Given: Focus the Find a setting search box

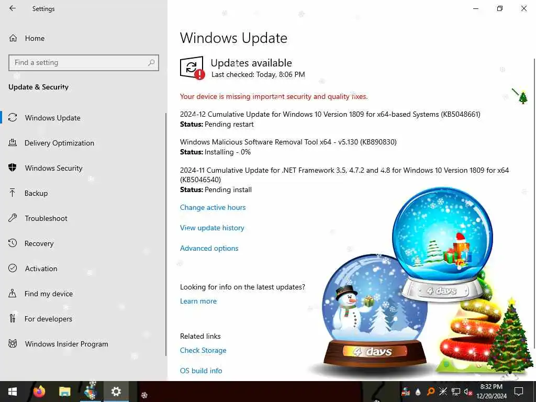Looking at the screenshot, I should (x=84, y=63).
